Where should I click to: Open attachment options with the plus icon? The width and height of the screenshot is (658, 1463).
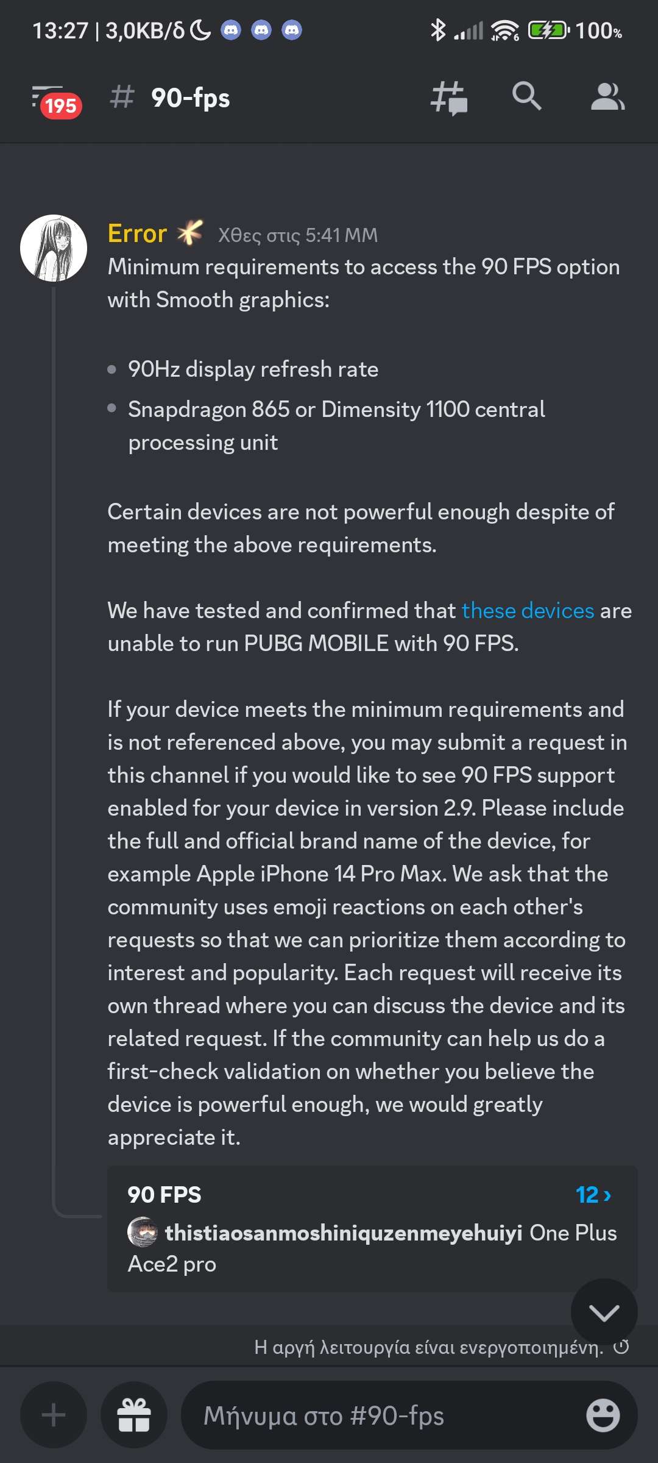click(54, 1415)
